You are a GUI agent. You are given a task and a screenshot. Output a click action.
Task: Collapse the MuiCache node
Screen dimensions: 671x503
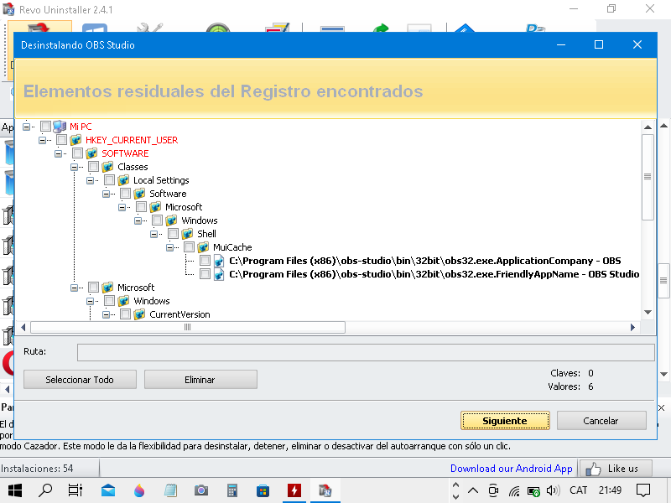[170, 247]
